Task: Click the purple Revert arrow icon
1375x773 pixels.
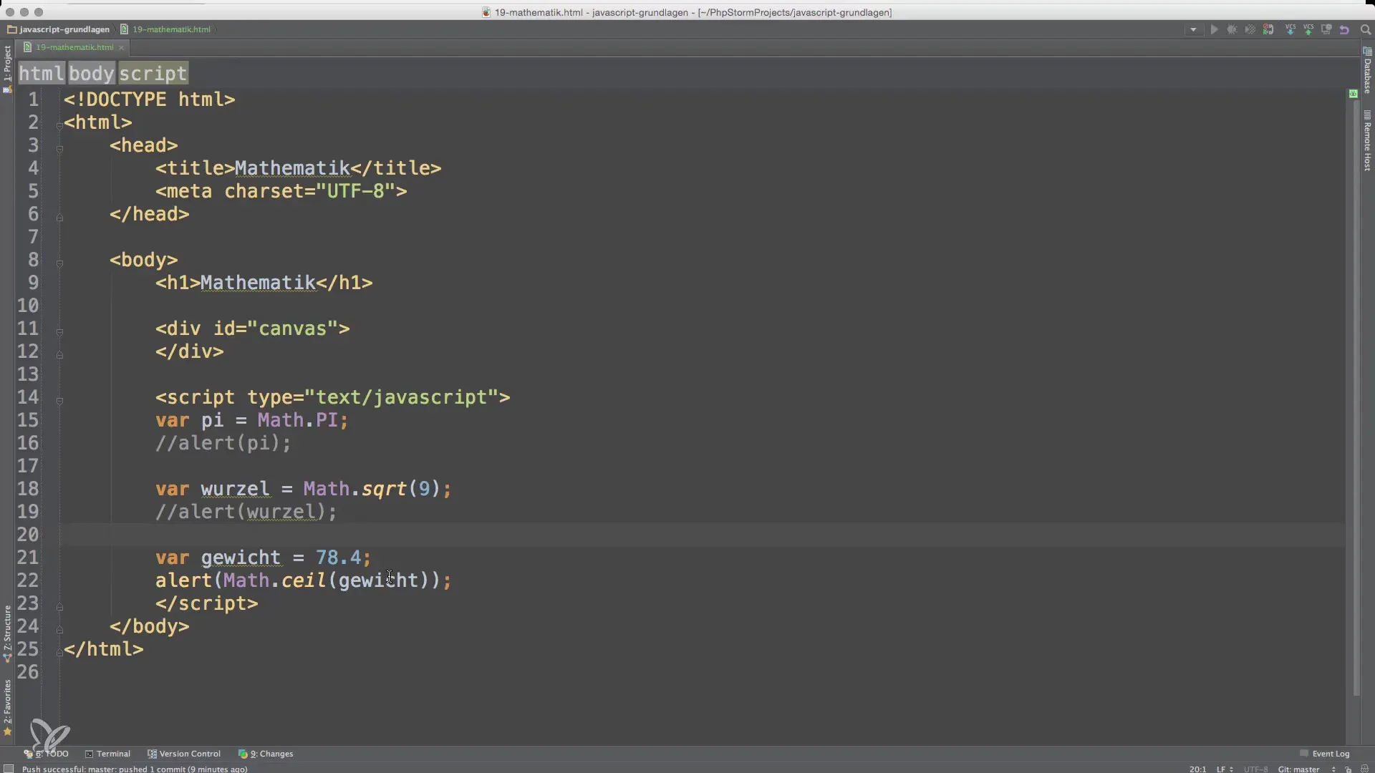Action: click(x=1344, y=30)
